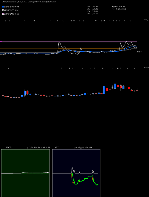Click the MACD parameters '(12,26,9) 0.51, 0.46, 0.05'
This screenshot has height=197, width=149.
pos(38,147)
